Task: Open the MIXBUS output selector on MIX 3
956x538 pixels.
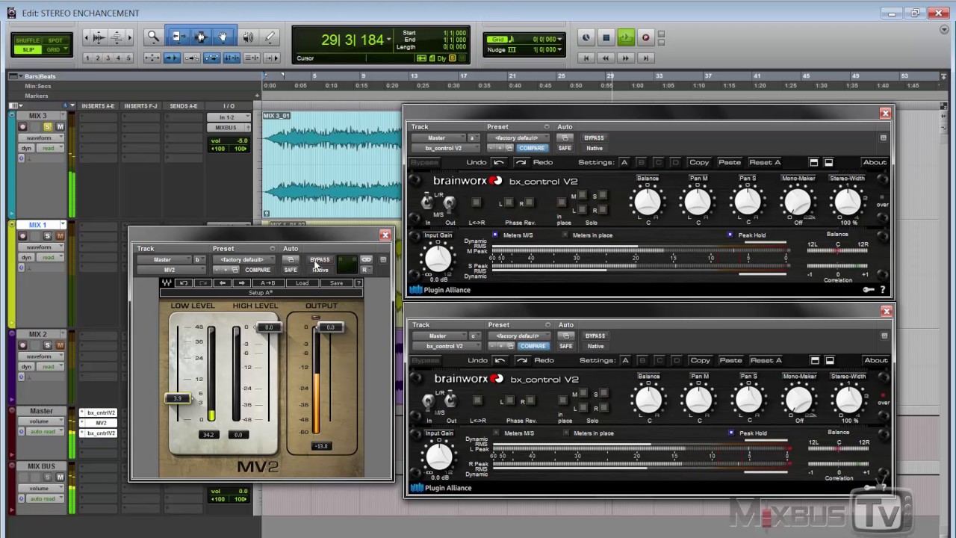Action: (x=228, y=128)
